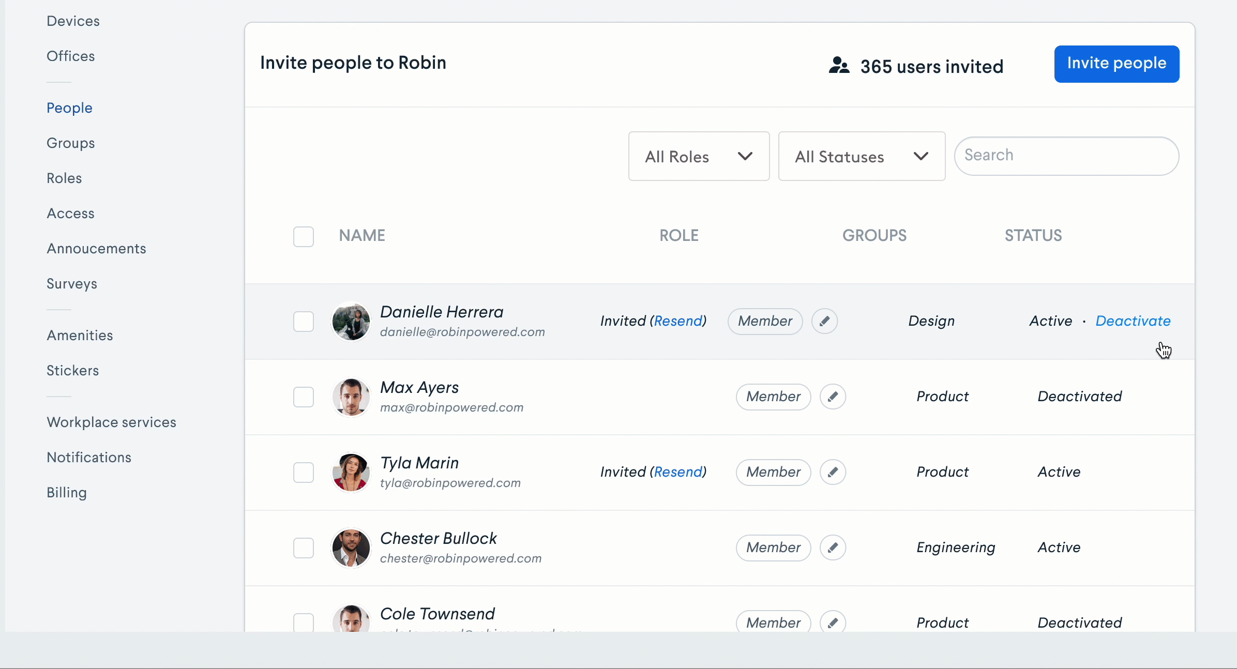This screenshot has height=669, width=1237.
Task: Open Groups in the sidebar
Action: (x=71, y=143)
